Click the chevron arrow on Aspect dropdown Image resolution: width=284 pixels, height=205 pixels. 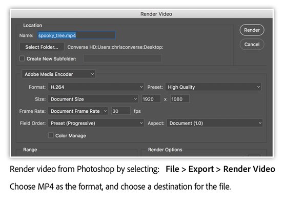point(260,123)
